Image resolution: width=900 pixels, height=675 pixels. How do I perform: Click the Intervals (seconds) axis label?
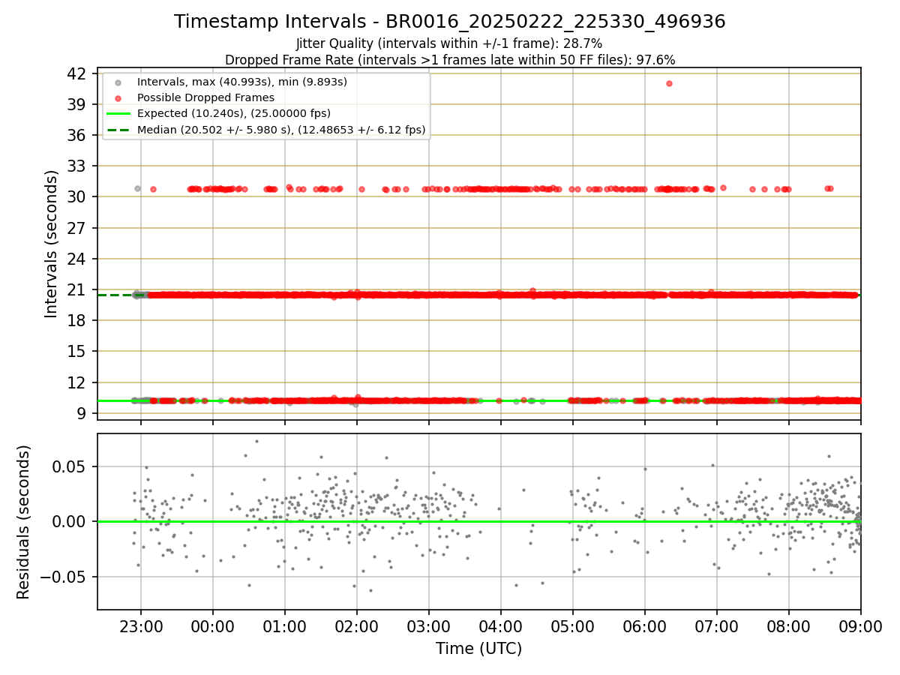[x=52, y=244]
